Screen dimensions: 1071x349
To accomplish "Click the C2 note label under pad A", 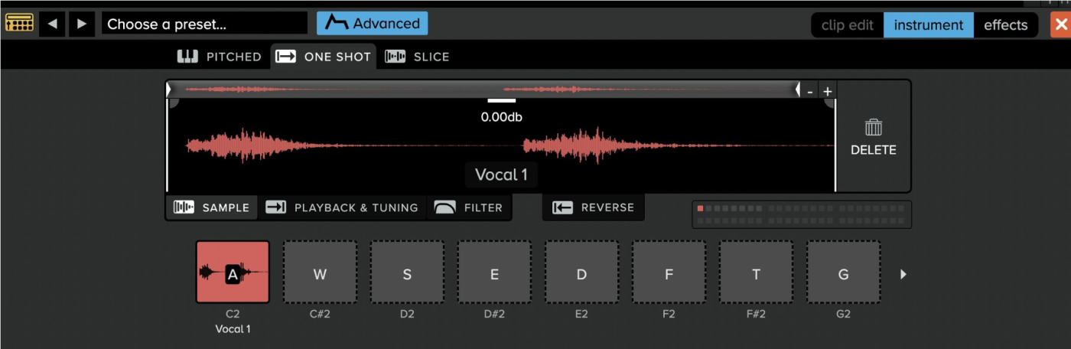I will (x=233, y=314).
